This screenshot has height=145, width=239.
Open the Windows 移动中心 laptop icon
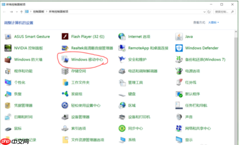(x=65, y=59)
